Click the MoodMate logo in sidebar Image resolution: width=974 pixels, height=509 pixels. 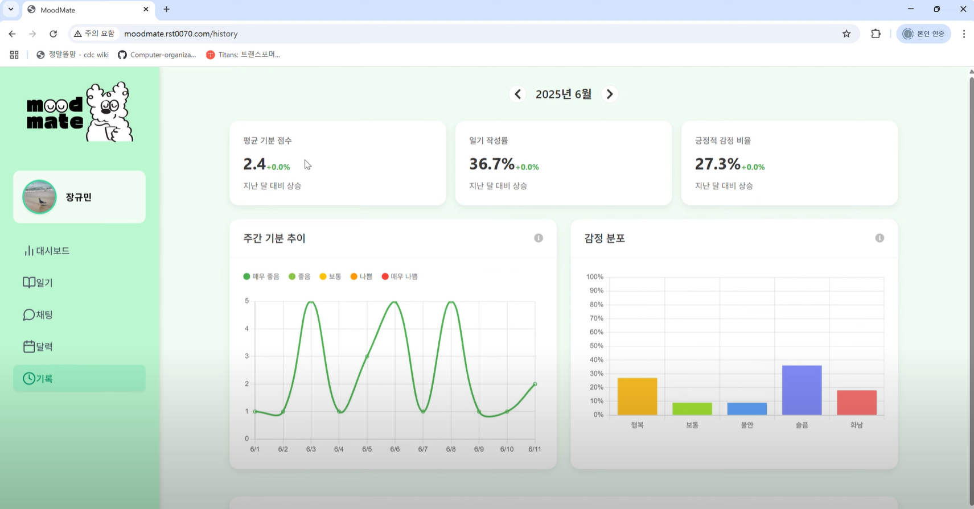[x=80, y=112]
